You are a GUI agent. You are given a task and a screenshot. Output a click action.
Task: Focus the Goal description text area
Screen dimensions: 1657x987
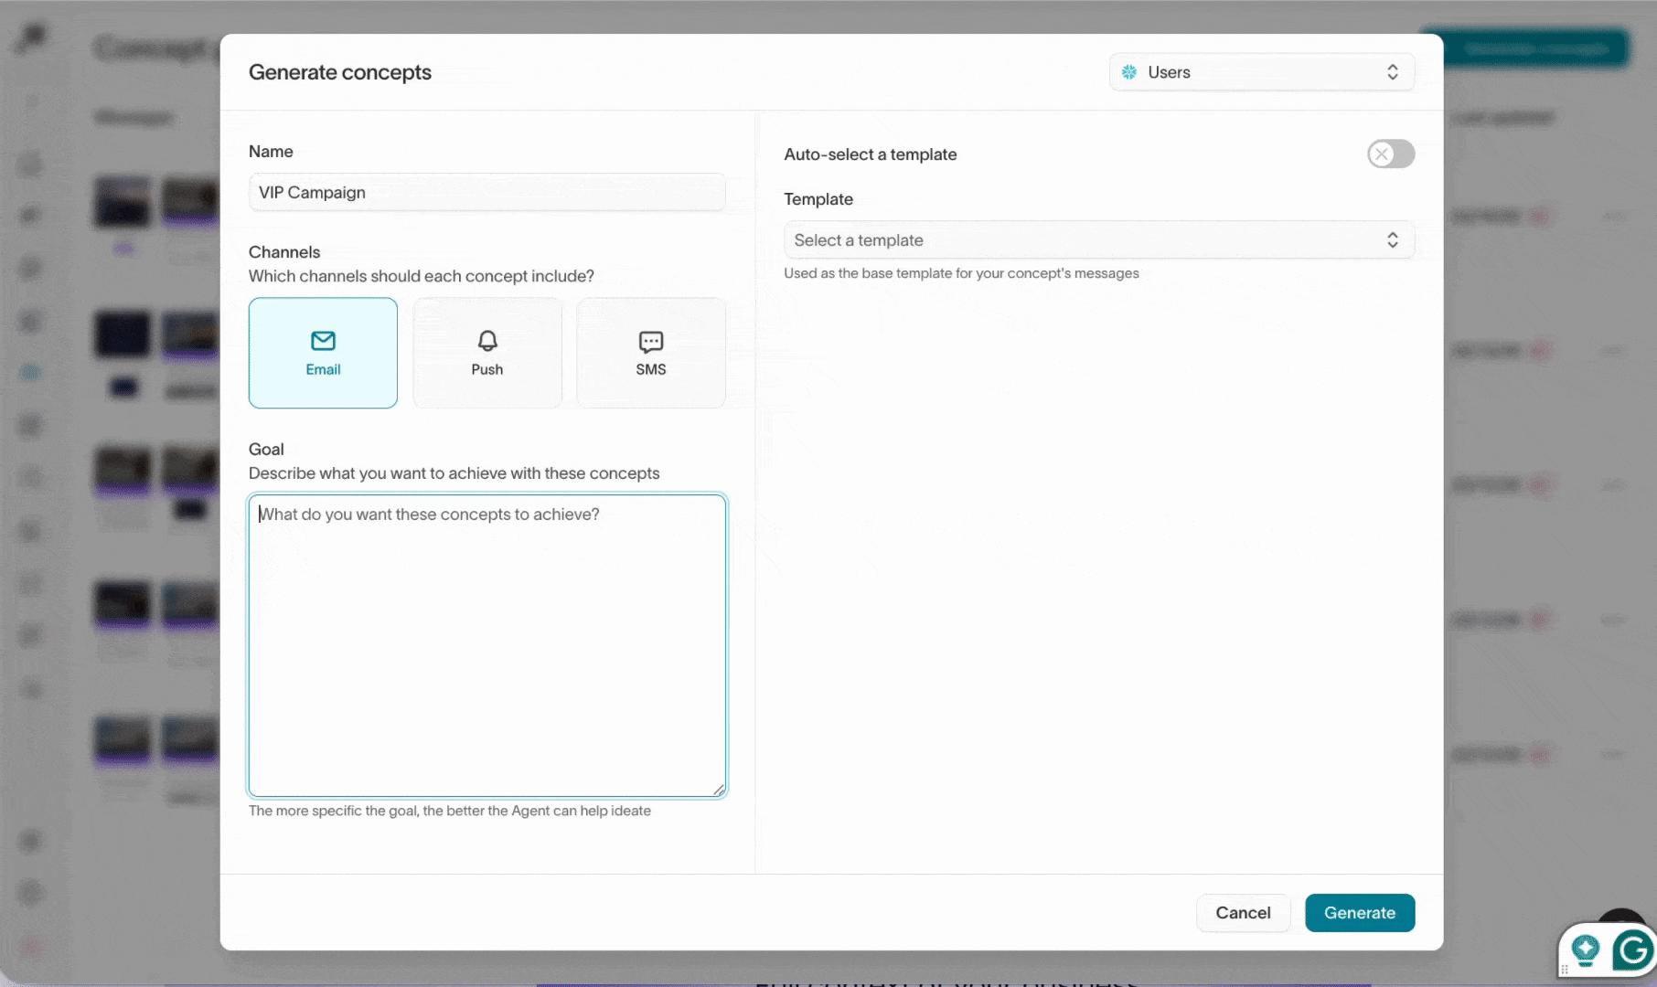(486, 645)
